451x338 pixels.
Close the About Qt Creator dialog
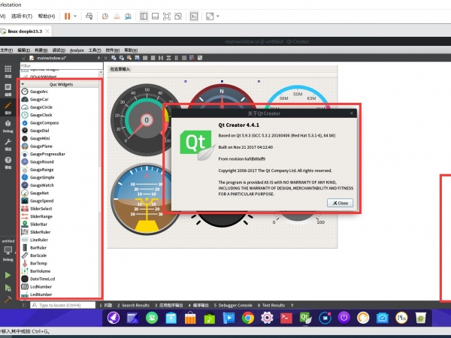pos(341,203)
